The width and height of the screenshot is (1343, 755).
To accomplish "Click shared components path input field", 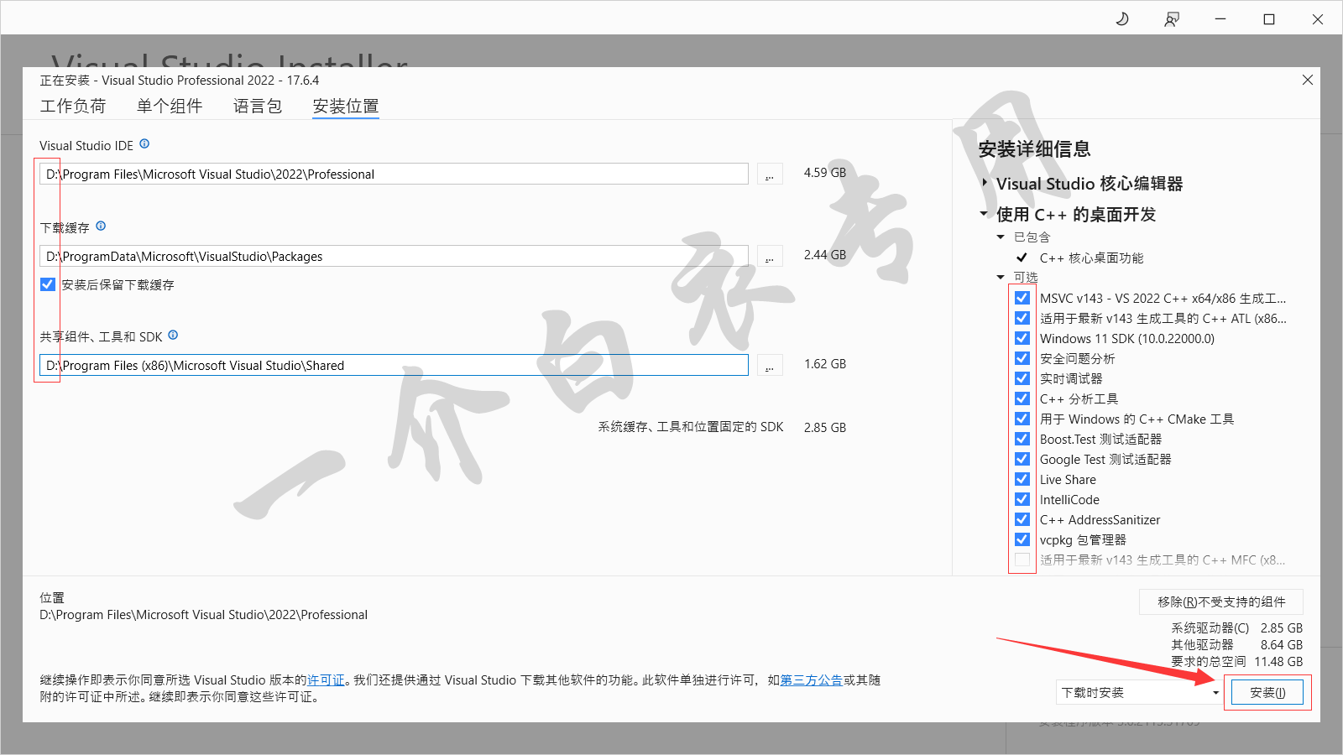I will [x=394, y=365].
